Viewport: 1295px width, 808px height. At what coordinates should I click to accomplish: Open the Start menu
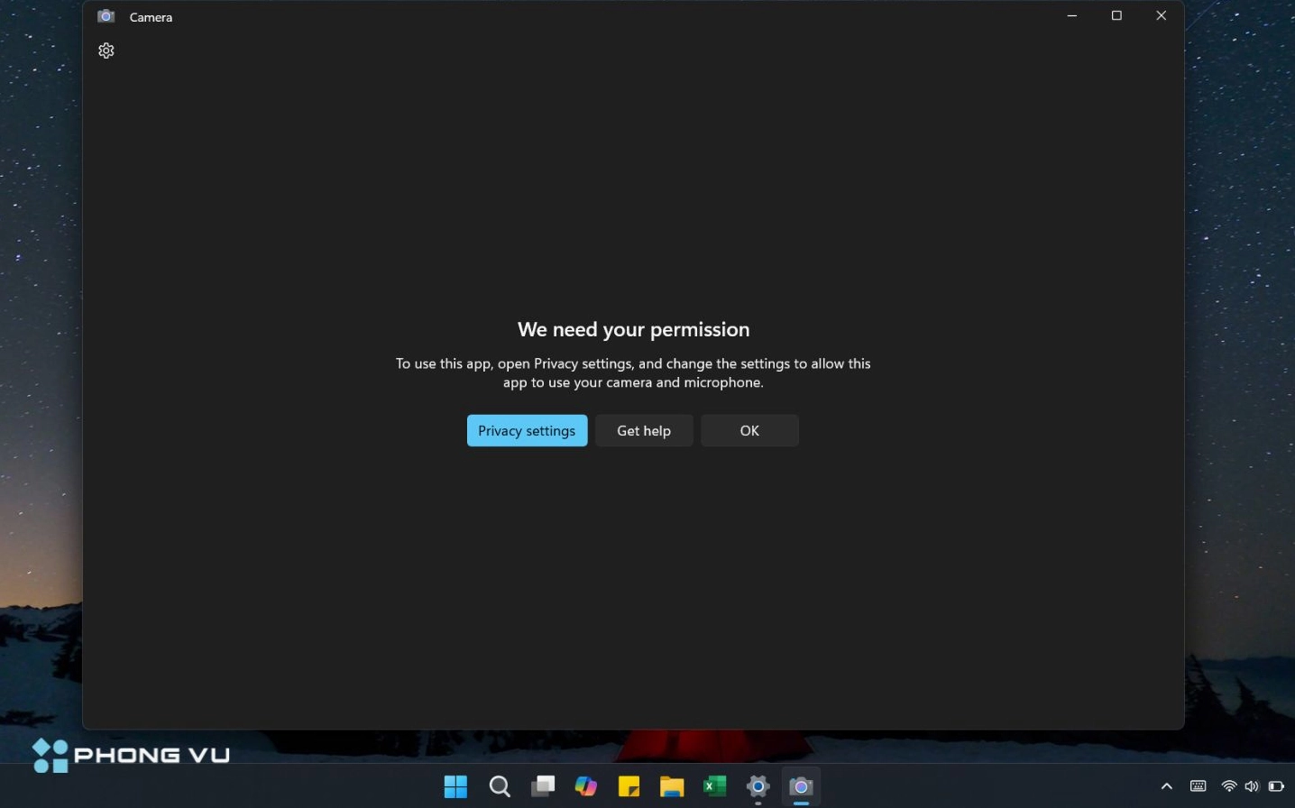[x=455, y=786]
